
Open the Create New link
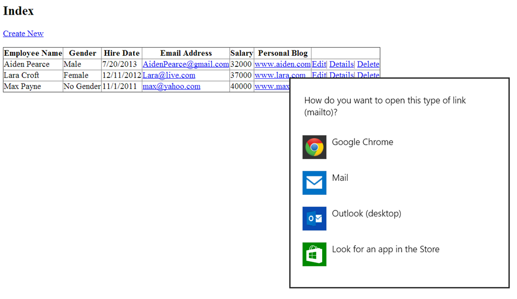click(x=23, y=33)
